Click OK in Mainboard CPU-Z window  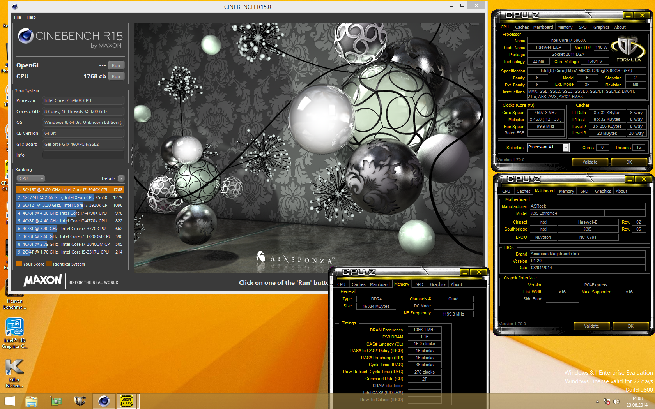630,326
